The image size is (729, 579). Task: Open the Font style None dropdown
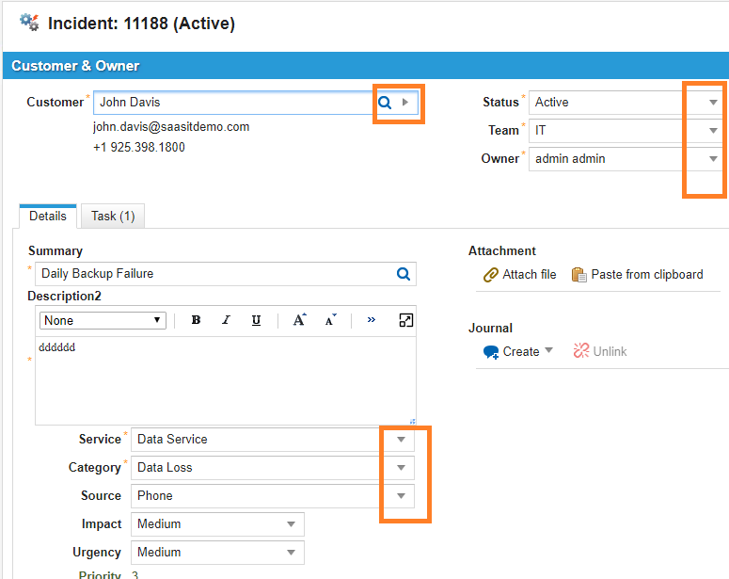103,320
